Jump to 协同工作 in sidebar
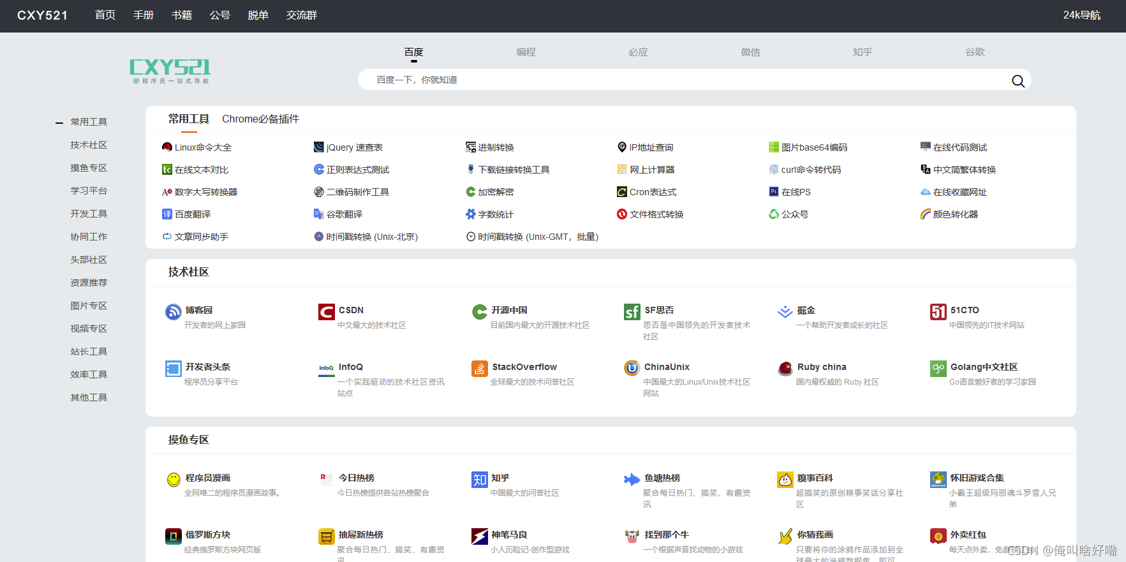The image size is (1126, 562). coord(89,237)
